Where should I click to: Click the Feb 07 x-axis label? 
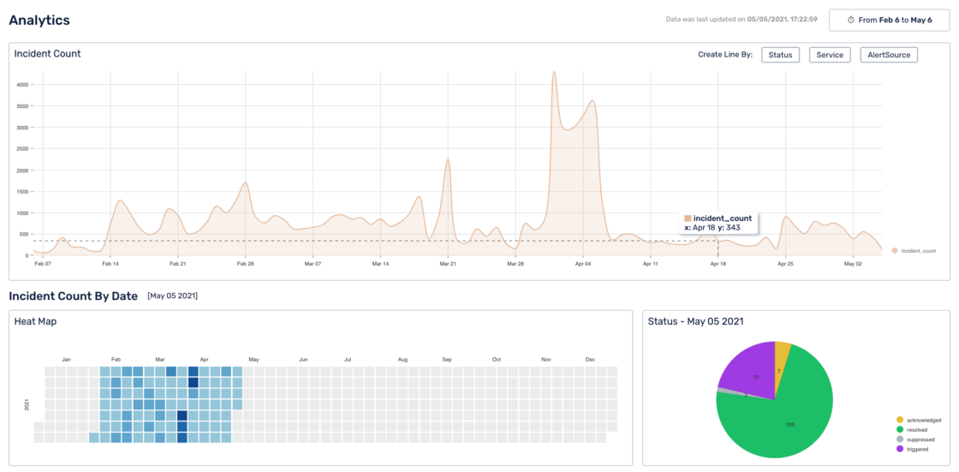[x=43, y=264]
